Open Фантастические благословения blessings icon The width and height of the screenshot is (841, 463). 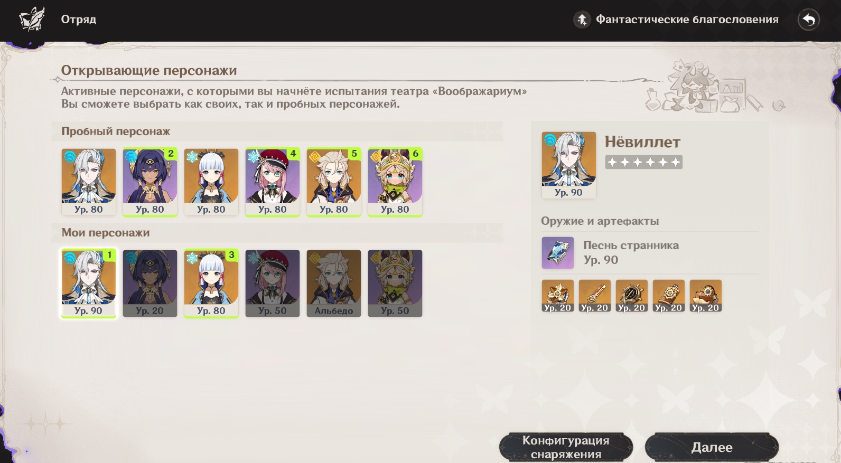[x=582, y=20]
